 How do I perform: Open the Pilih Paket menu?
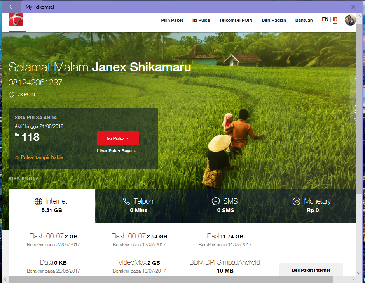click(x=172, y=20)
